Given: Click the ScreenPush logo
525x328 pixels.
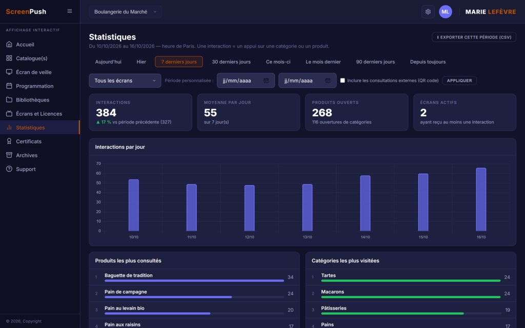Looking at the screenshot, I should pos(26,11).
